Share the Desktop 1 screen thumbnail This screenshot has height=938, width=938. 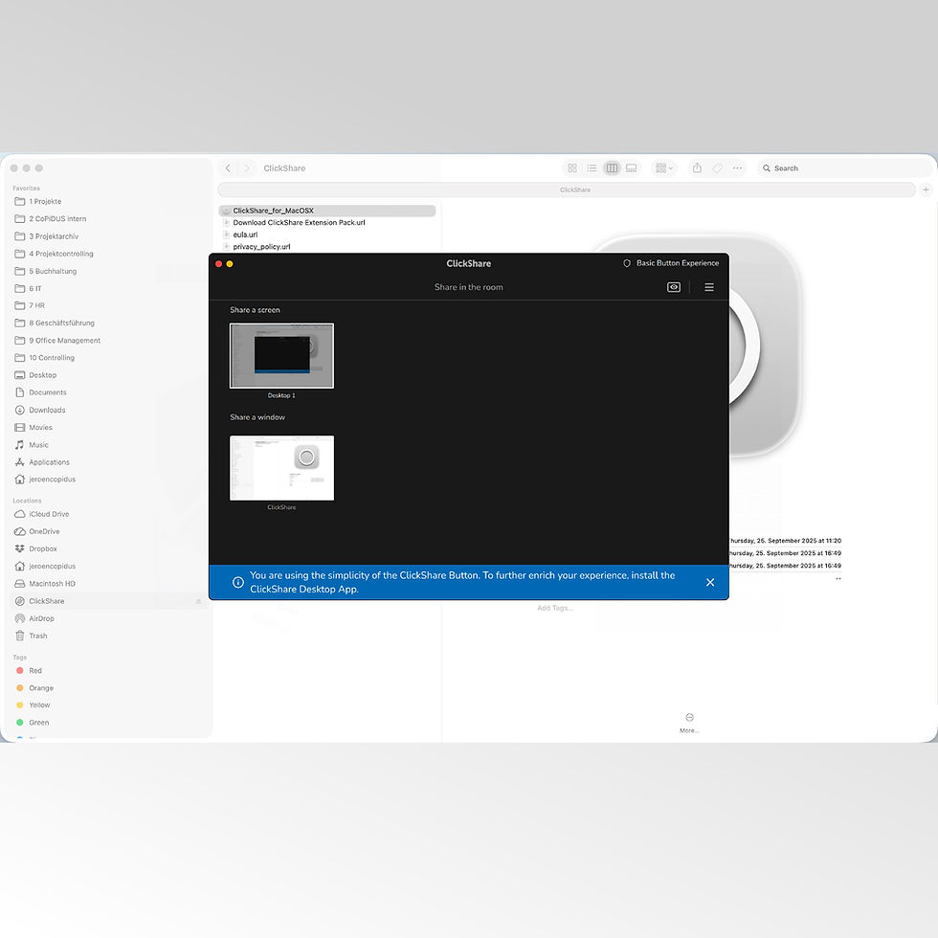281,356
